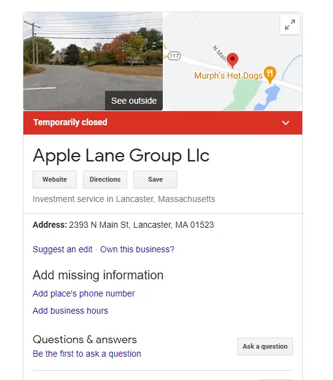Open the street view photo thumbnail
This screenshot has height=380, width=333.
coord(93,61)
